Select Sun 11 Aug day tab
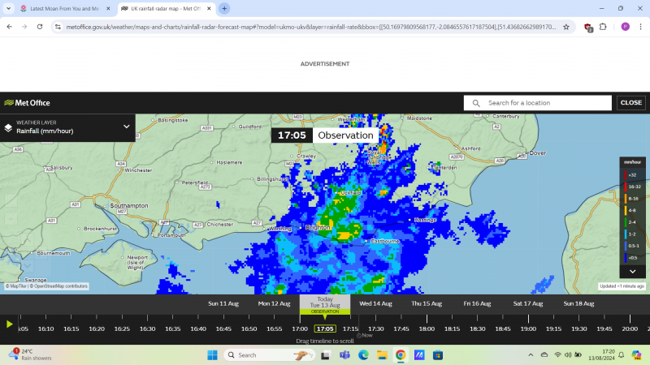This screenshot has height=365, width=650. point(223,303)
